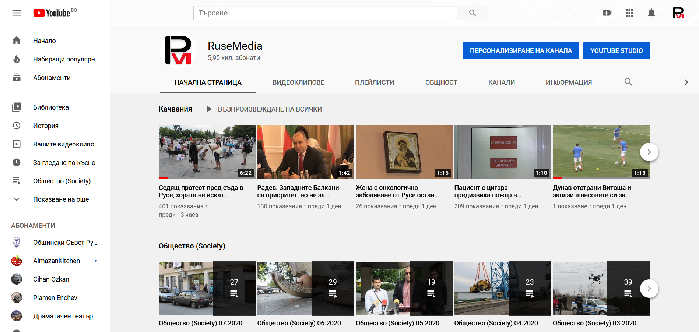Switch to the Общност tab

[441, 82]
